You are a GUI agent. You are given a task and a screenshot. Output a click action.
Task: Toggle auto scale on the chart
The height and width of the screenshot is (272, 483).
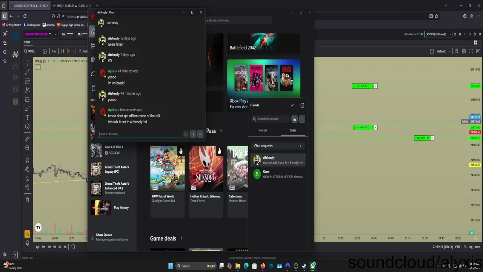tap(477, 247)
